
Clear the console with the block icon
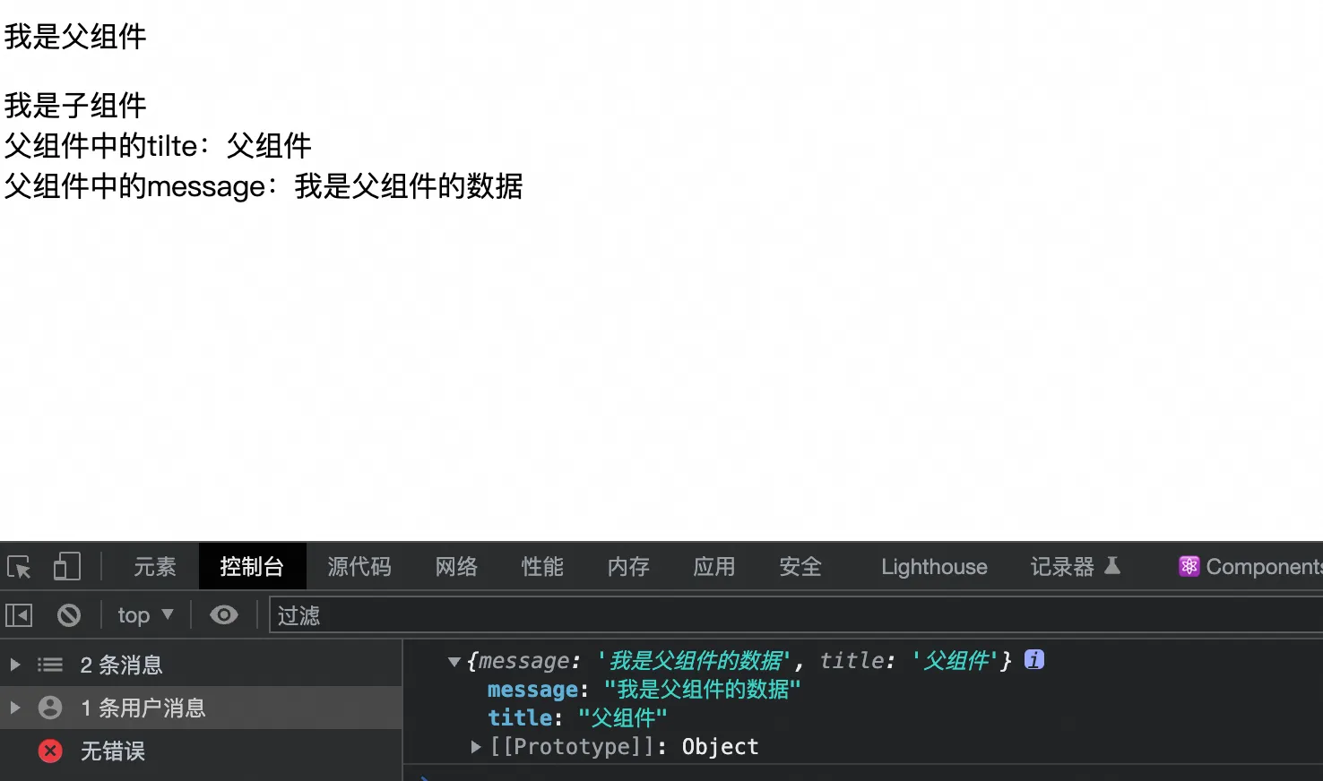(69, 615)
